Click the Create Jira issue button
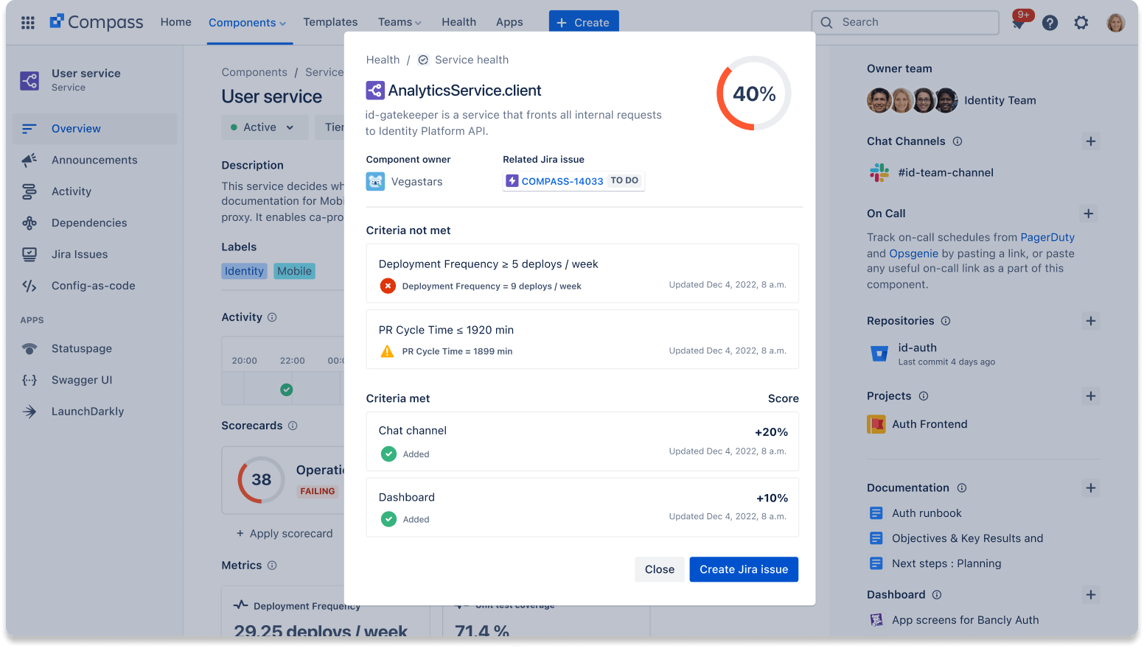The height and width of the screenshot is (648, 1144). 743,569
